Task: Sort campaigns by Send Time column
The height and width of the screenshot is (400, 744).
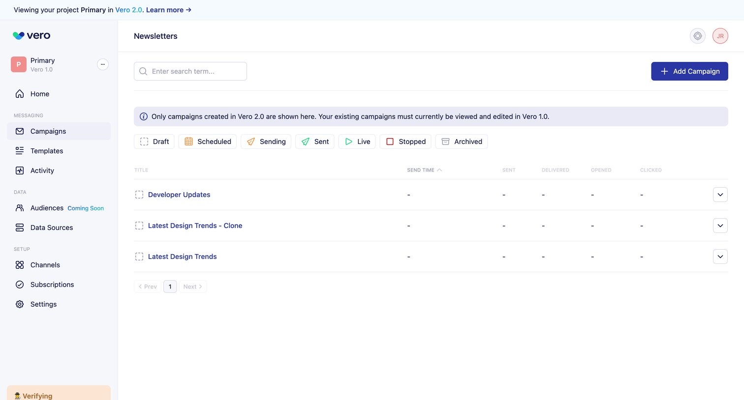Action: point(424,170)
